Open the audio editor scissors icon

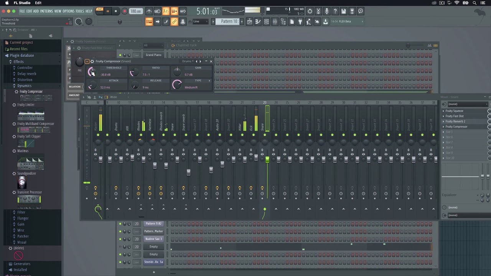tap(318, 11)
